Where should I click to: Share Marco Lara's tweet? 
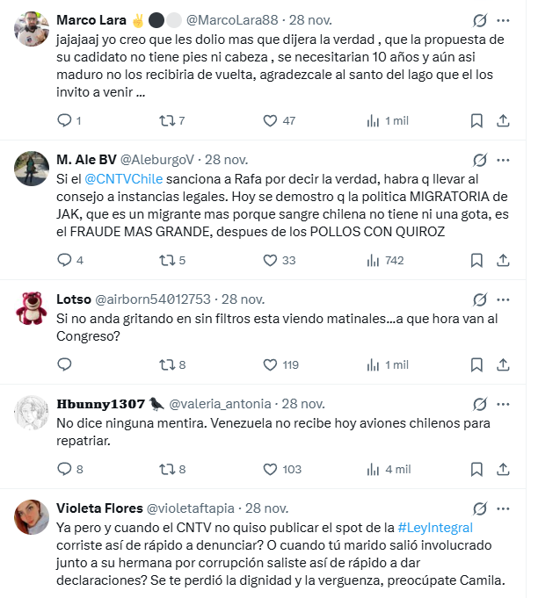(x=503, y=120)
